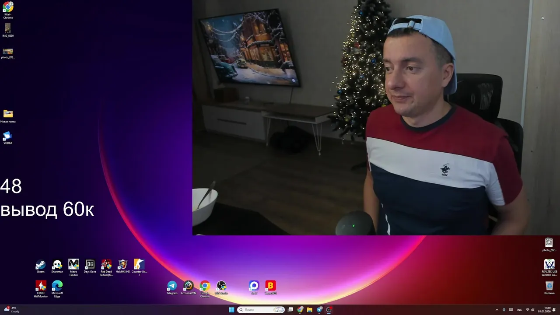The height and width of the screenshot is (315, 560).
Task: Launch Steam from the desktop
Action: 41,266
